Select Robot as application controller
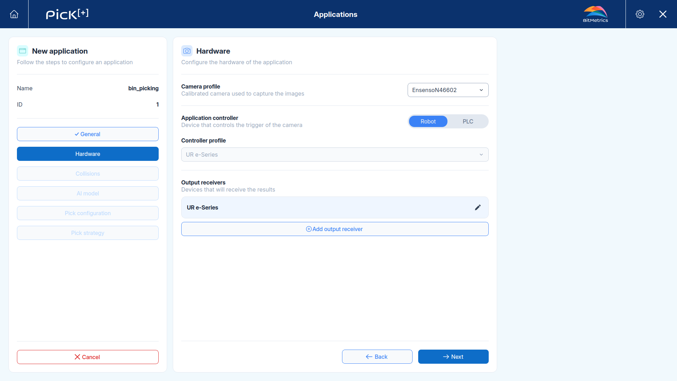Viewport: 677px width, 381px height. click(428, 121)
